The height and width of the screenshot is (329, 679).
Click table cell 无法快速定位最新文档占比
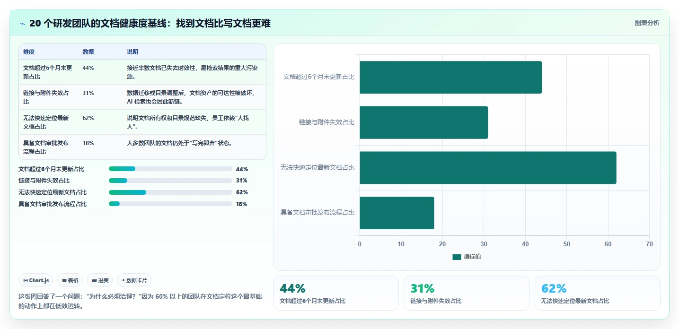click(46, 122)
